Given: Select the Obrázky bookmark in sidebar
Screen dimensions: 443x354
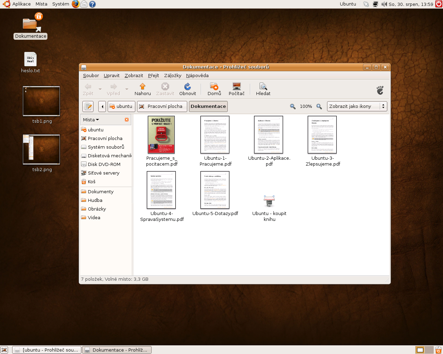Looking at the screenshot, I should [106, 209].
